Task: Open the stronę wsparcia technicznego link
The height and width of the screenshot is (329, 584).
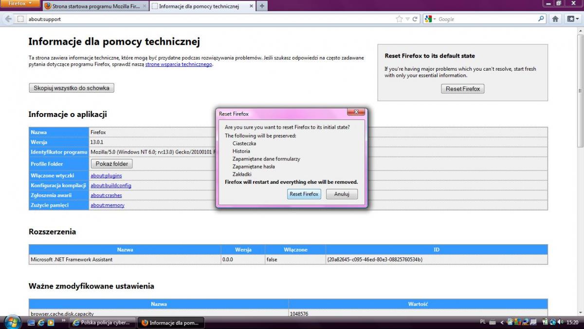Action: coord(179,64)
